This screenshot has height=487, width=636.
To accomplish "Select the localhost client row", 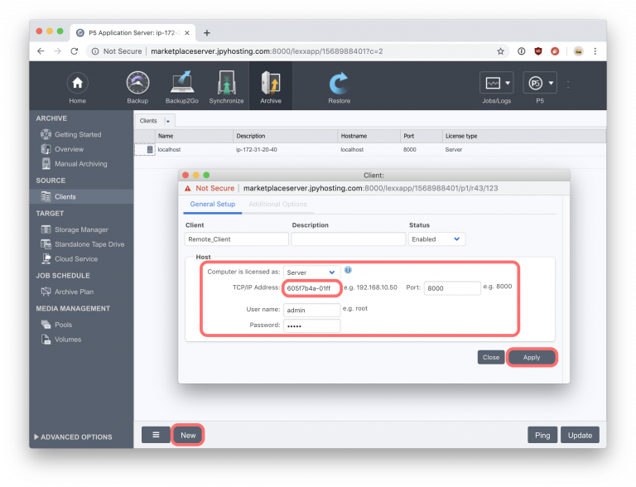I will tap(370, 149).
